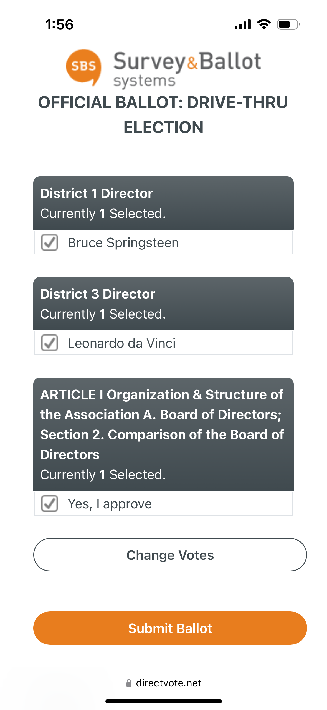Toggle the Leonardo da Vinci checkbox
This screenshot has width=327, height=710.
pos(50,343)
